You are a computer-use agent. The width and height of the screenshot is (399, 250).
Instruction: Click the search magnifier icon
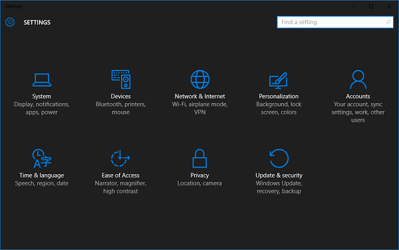click(x=388, y=22)
